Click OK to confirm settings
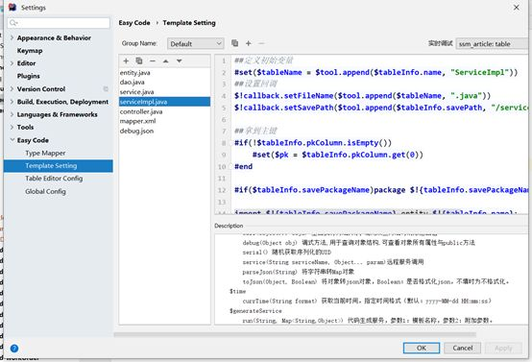 (x=422, y=348)
